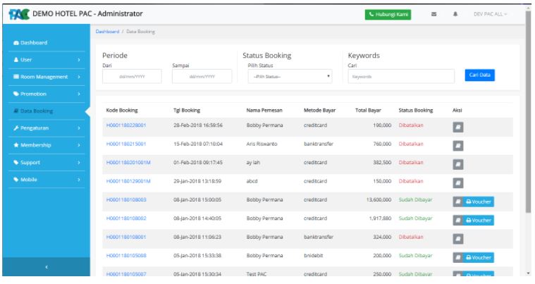
Task: Open the Pilih Status dropdown
Action: [290, 76]
